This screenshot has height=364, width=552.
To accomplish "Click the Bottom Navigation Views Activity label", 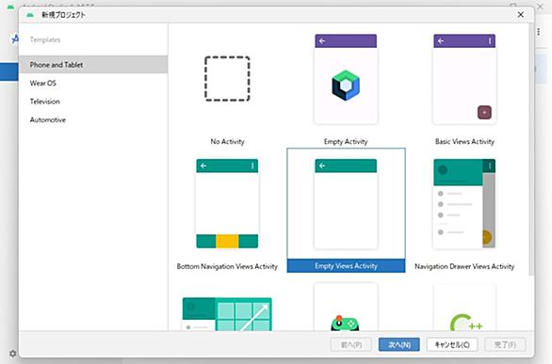I will (227, 266).
